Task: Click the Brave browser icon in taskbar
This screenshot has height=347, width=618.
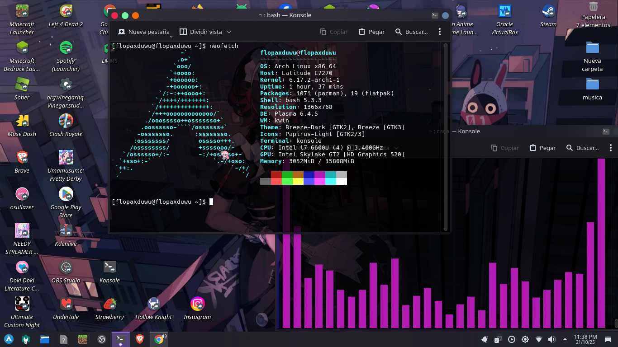Action: [x=140, y=339]
